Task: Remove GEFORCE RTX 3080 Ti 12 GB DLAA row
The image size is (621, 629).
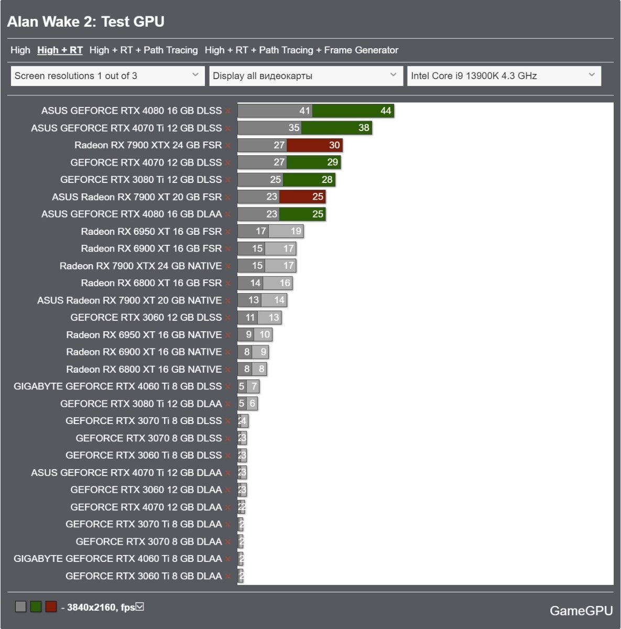Action: pyautogui.click(x=228, y=404)
